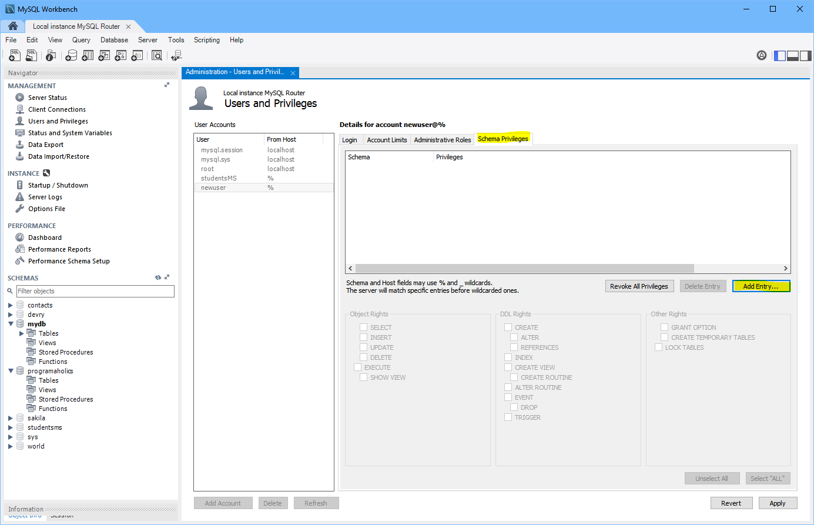Toggle the right sidebar panel
This screenshot has height=525, width=814.
(806, 56)
